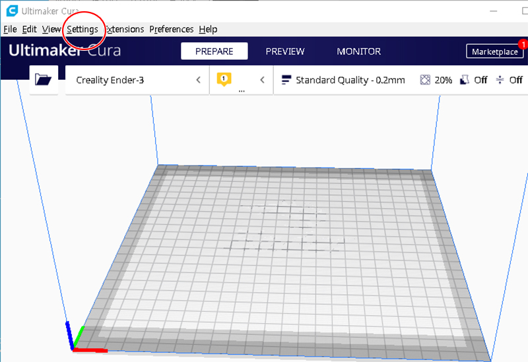Expand the extruder material chevron

[x=262, y=80]
